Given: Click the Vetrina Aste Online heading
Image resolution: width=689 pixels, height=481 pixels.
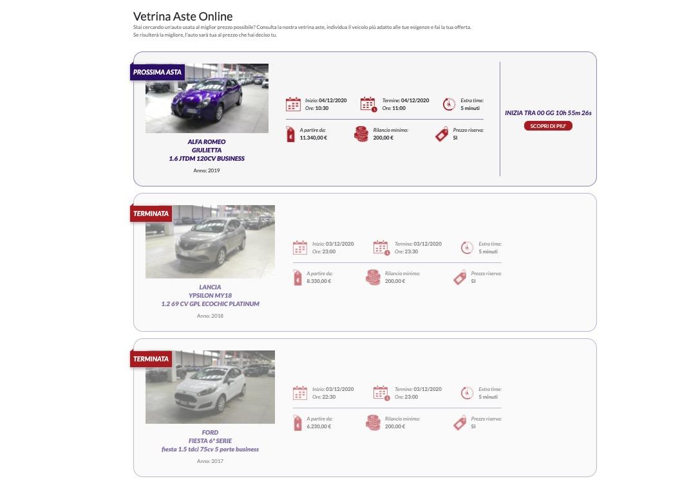Looking at the screenshot, I should tap(183, 16).
